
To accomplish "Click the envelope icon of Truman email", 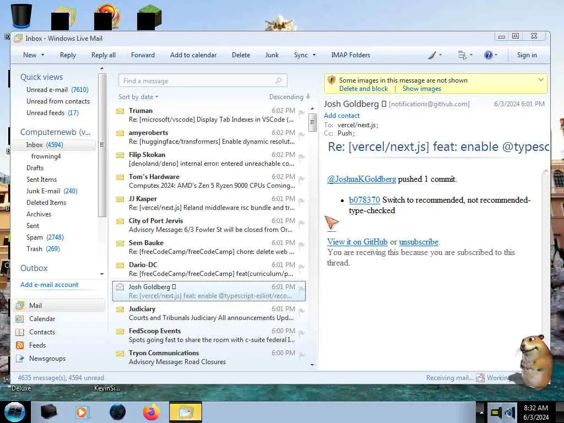I will [120, 111].
